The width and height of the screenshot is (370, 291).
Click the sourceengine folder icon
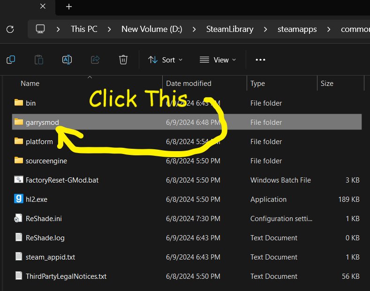coord(19,161)
